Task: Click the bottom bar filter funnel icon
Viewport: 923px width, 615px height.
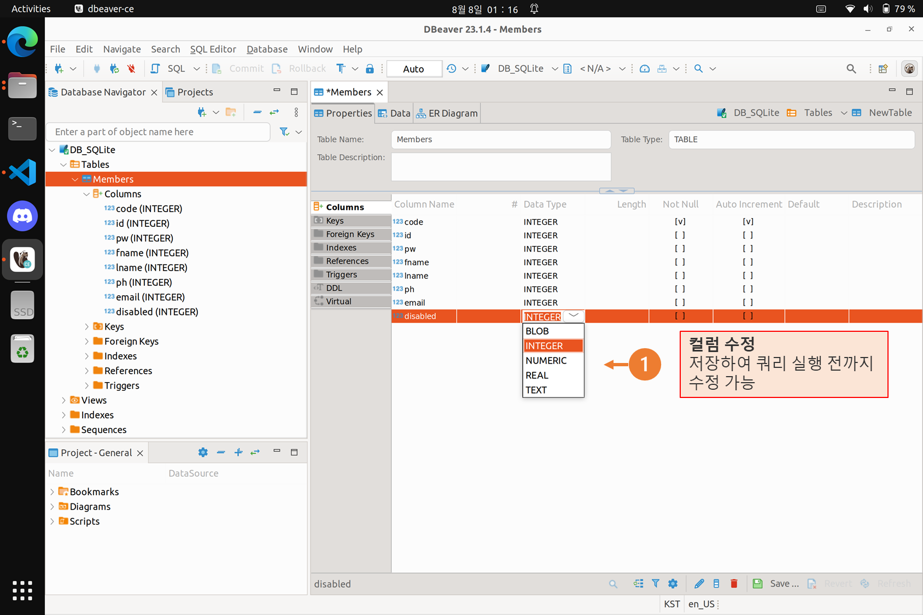Action: pos(655,583)
